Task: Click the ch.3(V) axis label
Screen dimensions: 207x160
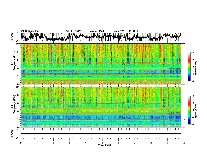Action: coord(12,134)
